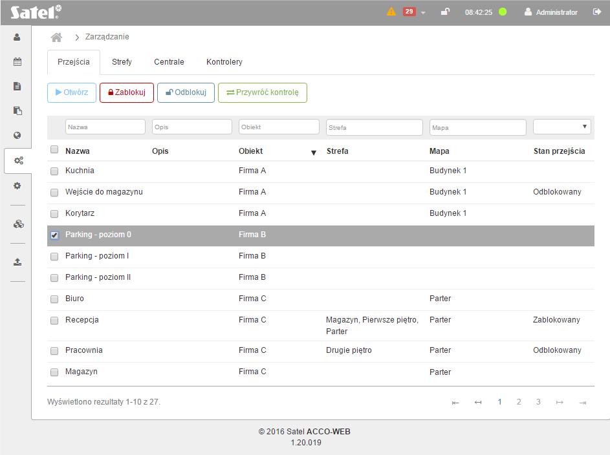Go to first page arrow
This screenshot has height=455, width=610.
pos(455,403)
